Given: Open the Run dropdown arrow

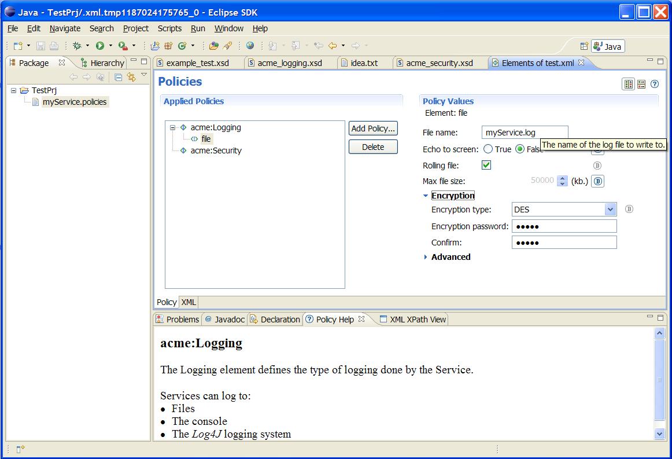Looking at the screenshot, I should (x=110, y=46).
